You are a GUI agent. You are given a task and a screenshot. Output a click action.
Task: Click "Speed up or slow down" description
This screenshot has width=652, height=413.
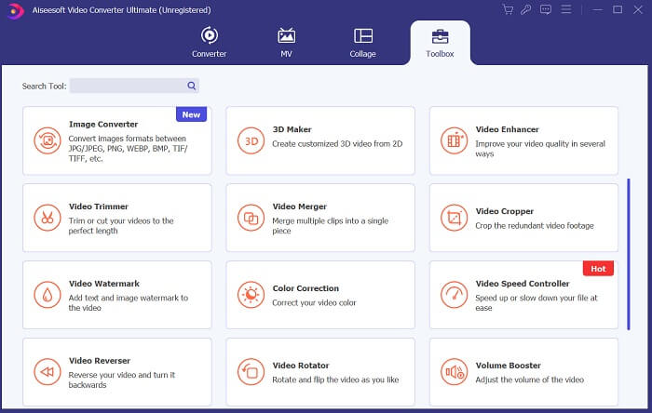pyautogui.click(x=537, y=302)
